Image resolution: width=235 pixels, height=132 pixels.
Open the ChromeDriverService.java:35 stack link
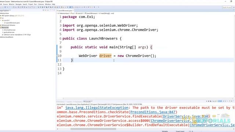pyautogui.click(x=178, y=121)
